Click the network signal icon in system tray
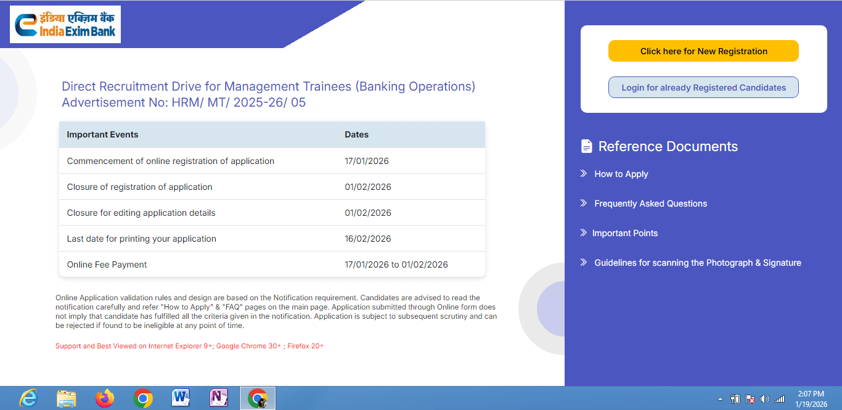Viewport: 842px width, 410px height. pyautogui.click(x=779, y=399)
